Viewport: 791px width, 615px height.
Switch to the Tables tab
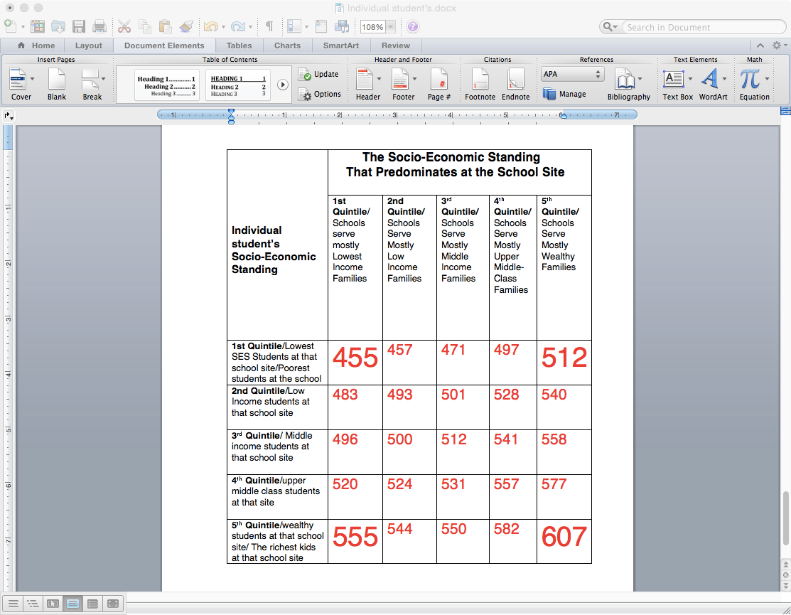239,46
